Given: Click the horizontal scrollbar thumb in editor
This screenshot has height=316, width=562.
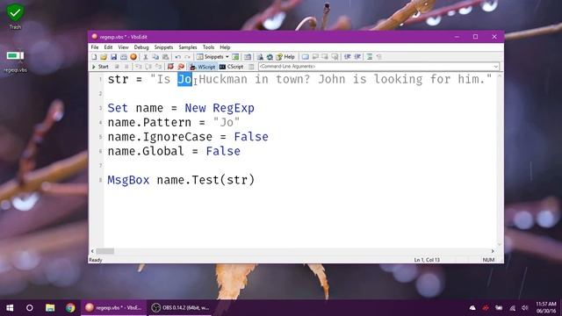Looking at the screenshot, I should (x=105, y=251).
